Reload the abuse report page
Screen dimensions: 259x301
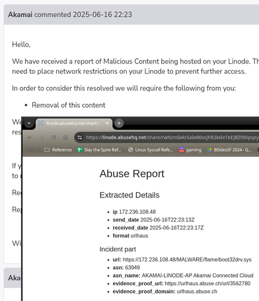[53, 137]
